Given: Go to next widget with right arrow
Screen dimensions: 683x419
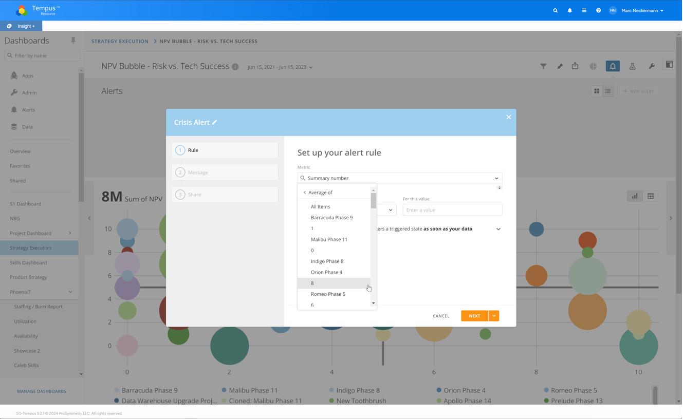Looking at the screenshot, I should coord(671,218).
